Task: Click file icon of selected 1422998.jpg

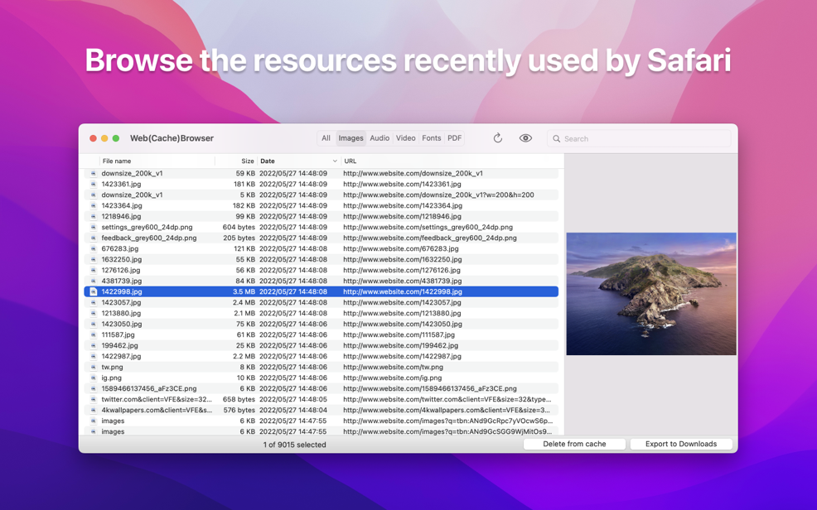Action: click(94, 291)
